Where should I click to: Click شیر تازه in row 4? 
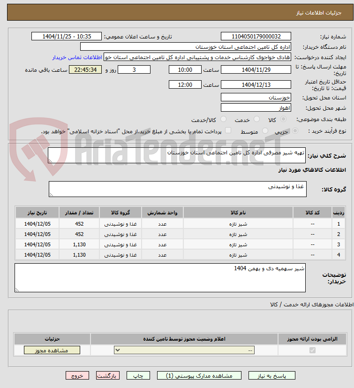238,255
